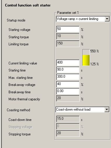
Task: Click the Parameter set 1 group label
Action: click(x=68, y=13)
